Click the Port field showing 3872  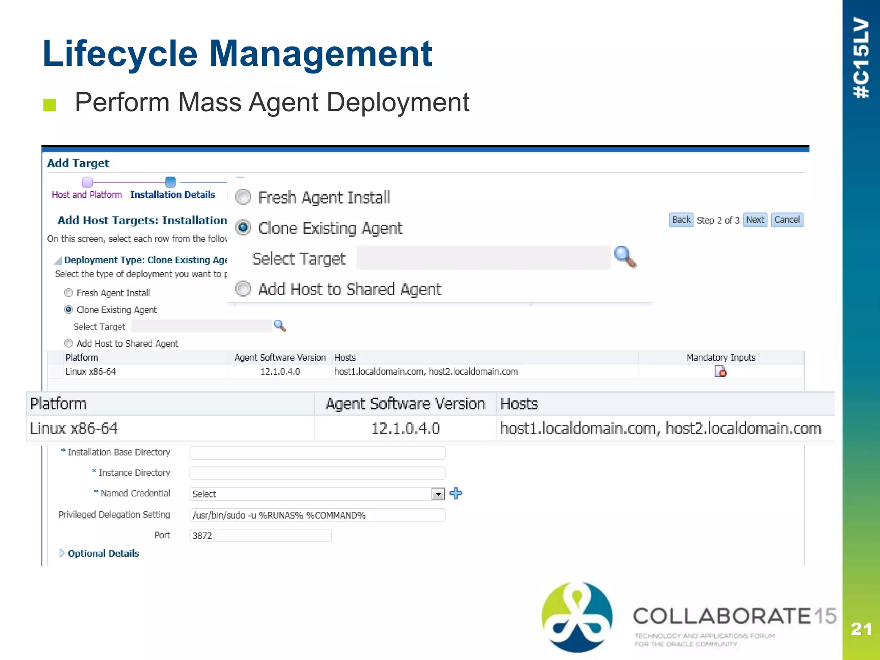click(x=260, y=535)
